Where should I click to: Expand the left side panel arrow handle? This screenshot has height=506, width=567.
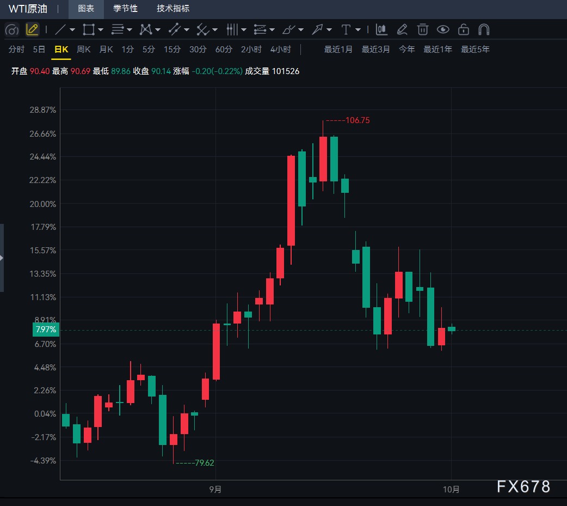point(2,258)
